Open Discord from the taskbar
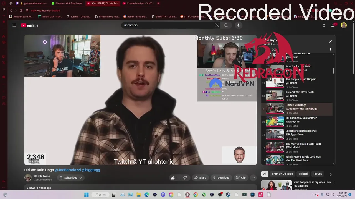355x199 pixels. [x=163, y=195]
